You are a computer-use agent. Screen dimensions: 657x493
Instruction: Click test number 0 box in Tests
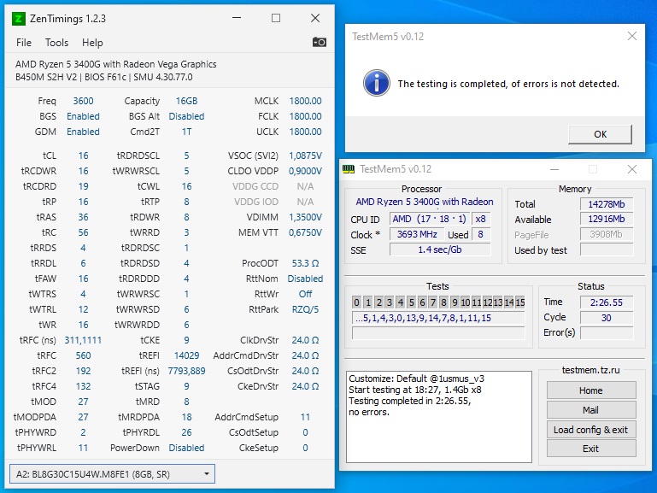356,302
